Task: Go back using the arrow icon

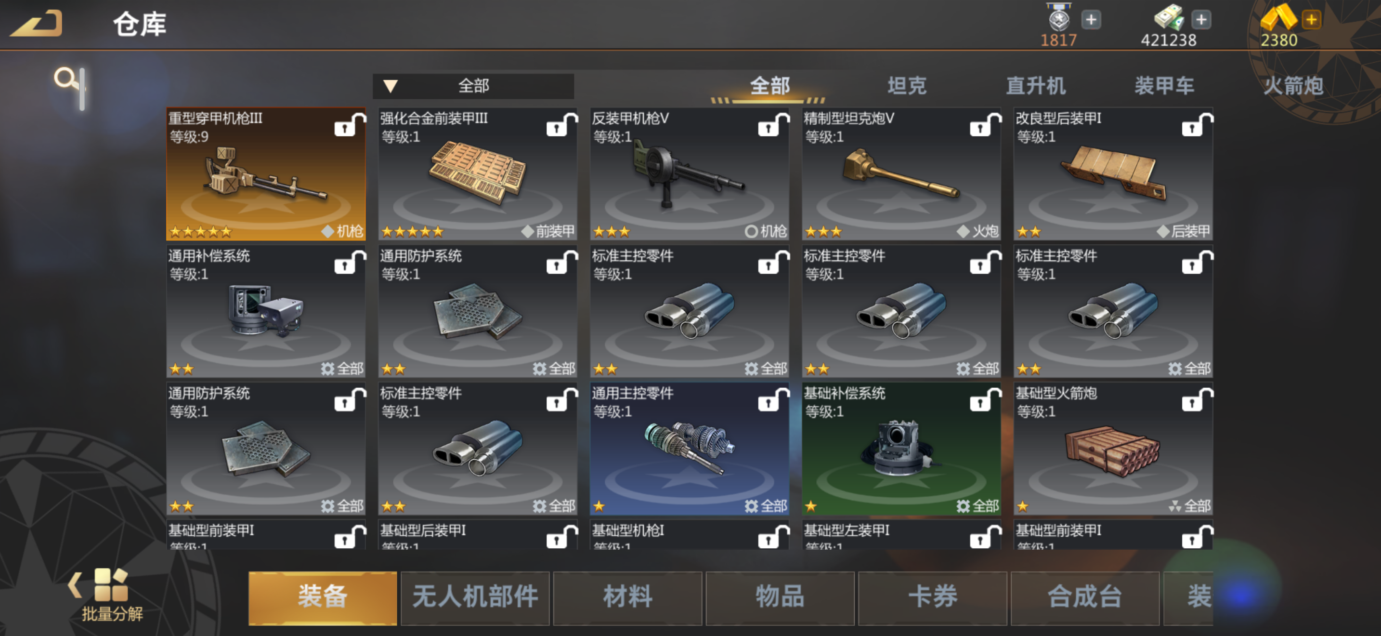Action: point(37,24)
